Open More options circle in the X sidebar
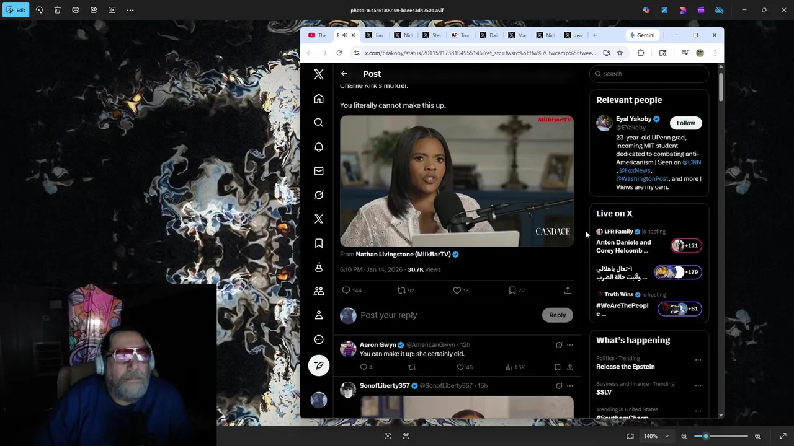 pyautogui.click(x=319, y=339)
